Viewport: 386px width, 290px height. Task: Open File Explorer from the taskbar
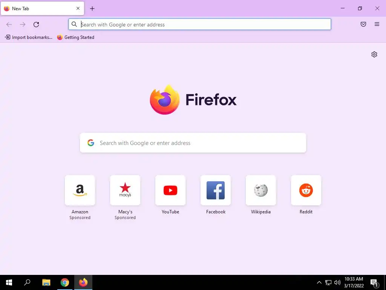tap(46, 282)
